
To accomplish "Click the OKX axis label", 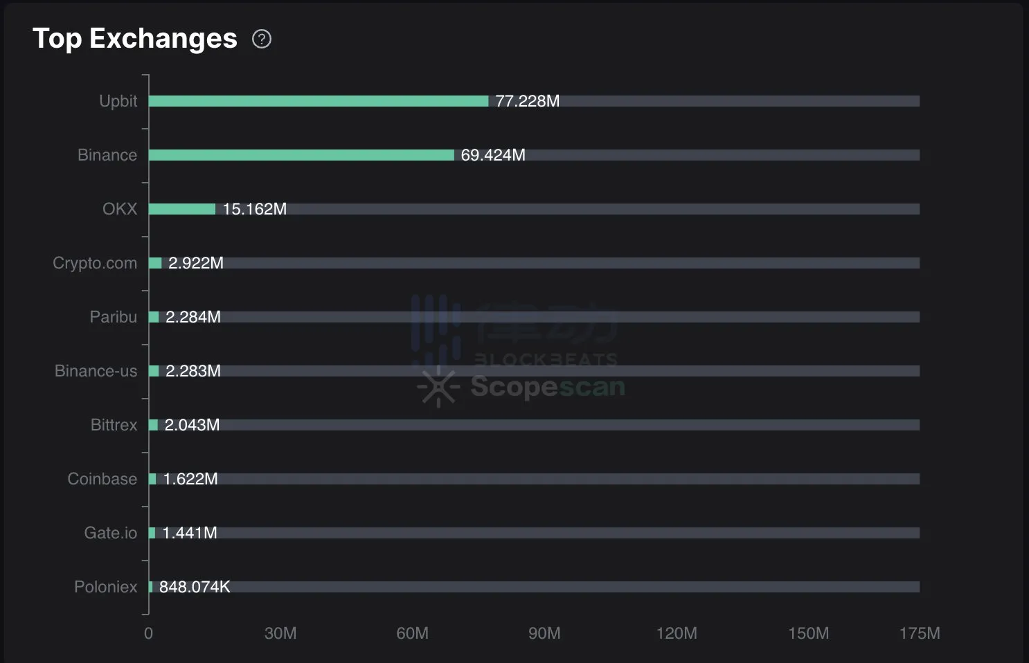I will coord(120,209).
